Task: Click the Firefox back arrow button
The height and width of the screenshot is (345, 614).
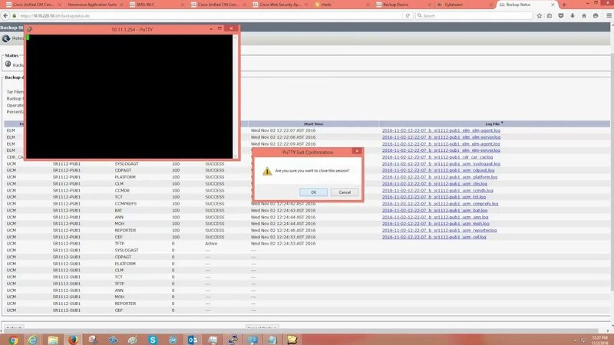Action: click(5, 15)
